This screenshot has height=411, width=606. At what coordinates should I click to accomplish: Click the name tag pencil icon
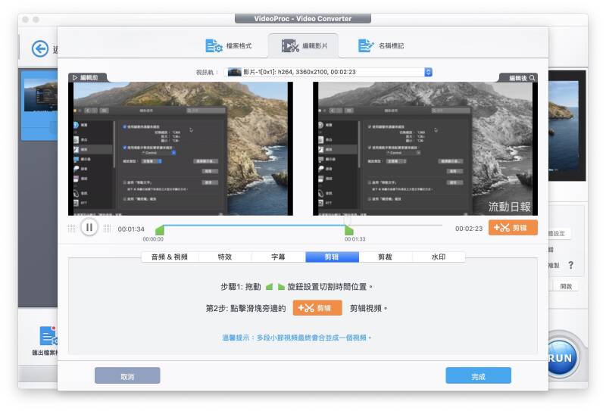pyautogui.click(x=366, y=45)
